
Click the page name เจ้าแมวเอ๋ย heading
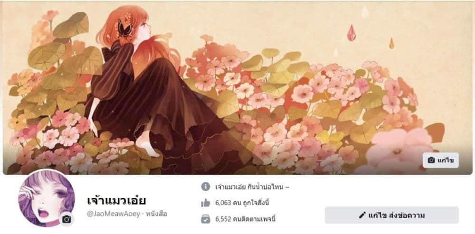[x=117, y=200]
